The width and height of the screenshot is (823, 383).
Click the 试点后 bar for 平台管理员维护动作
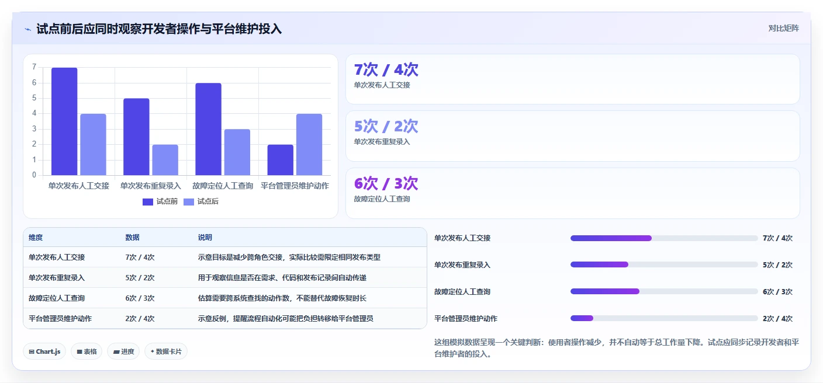click(309, 144)
